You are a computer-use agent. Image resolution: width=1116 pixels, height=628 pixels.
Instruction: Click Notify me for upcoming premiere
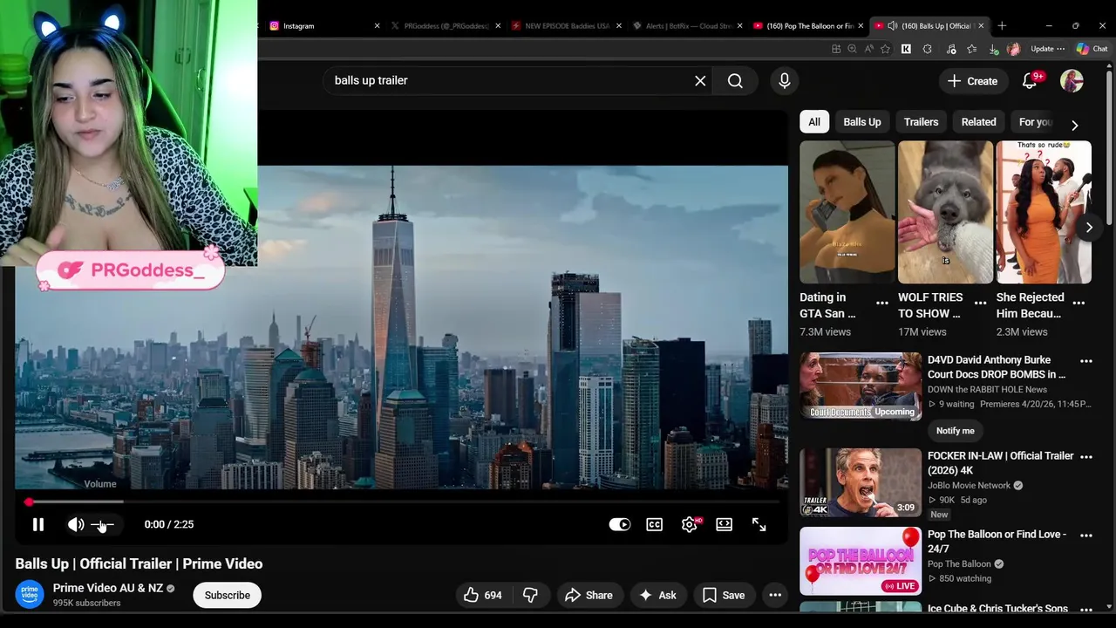click(956, 431)
